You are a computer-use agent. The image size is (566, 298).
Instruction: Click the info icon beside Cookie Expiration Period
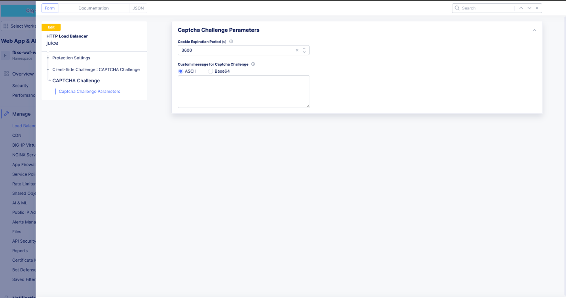[231, 41]
